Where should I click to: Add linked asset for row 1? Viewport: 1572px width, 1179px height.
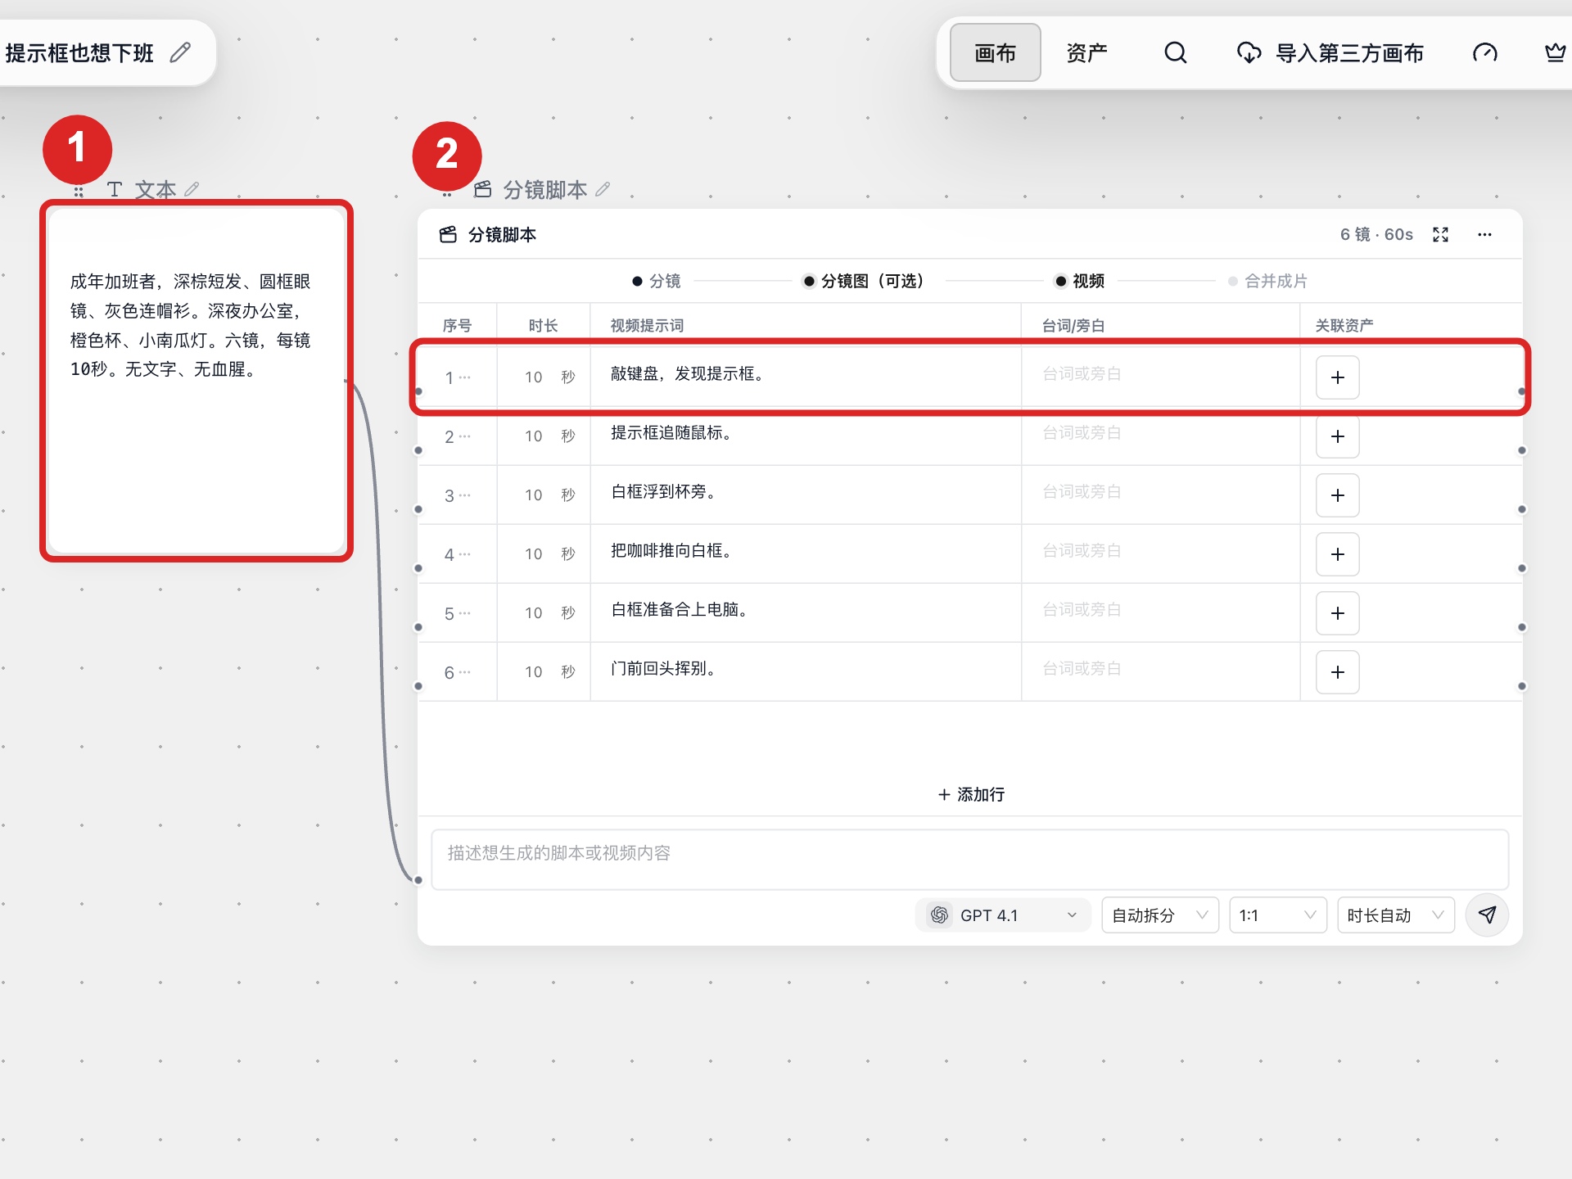coord(1337,377)
